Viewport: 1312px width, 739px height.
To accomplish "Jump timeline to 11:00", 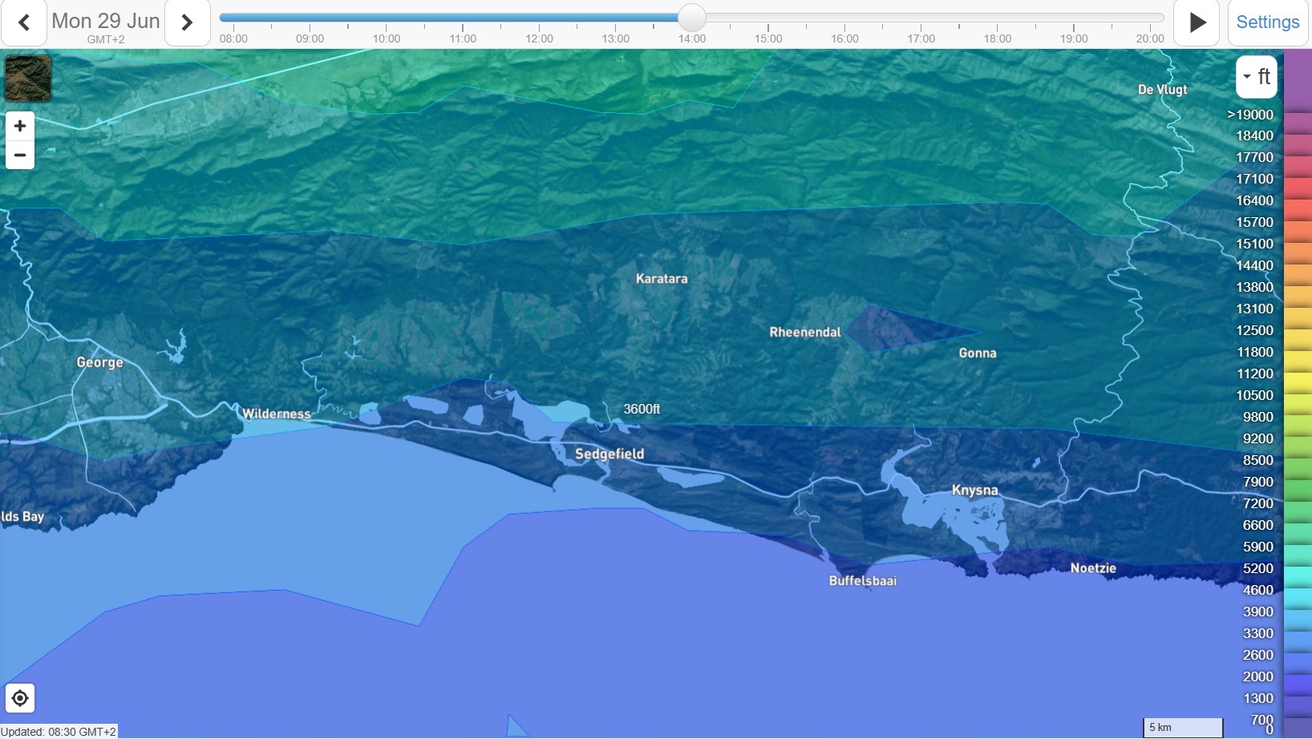I will pos(463,38).
